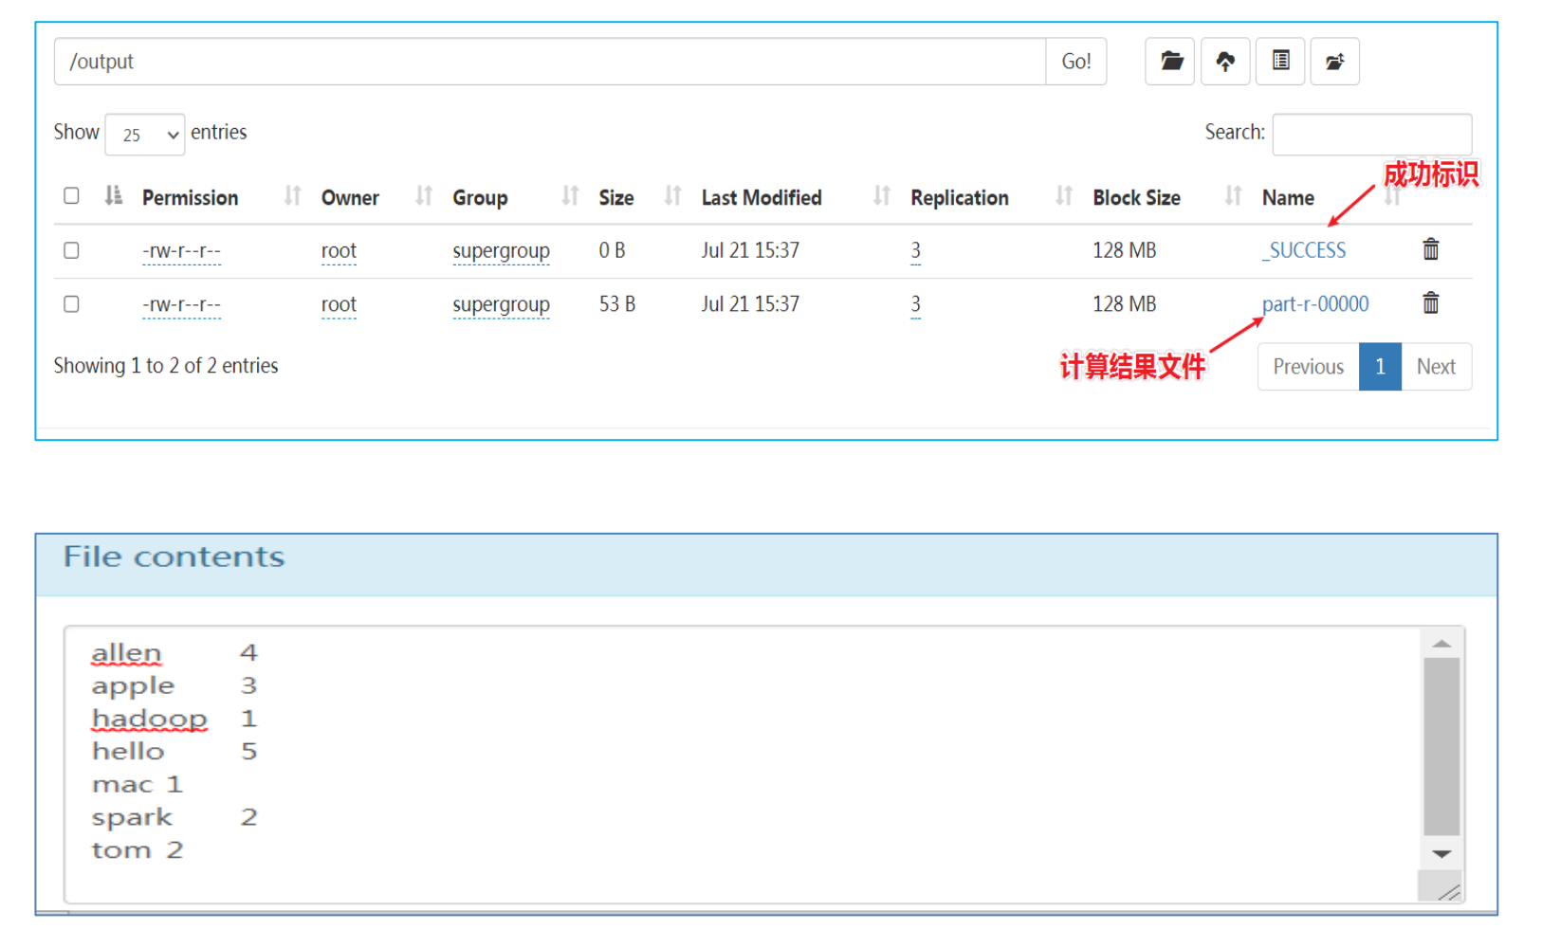Click the Block Size column header
The image size is (1542, 948).
click(1136, 197)
